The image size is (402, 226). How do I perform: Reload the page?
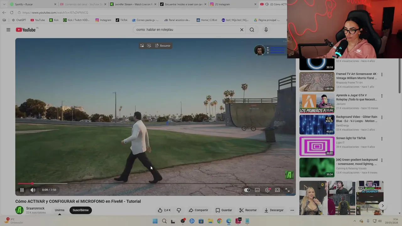coord(12,13)
